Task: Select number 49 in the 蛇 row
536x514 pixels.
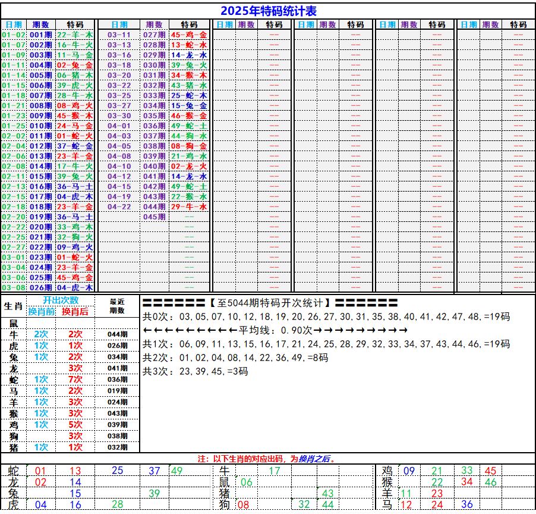Action: [176, 471]
